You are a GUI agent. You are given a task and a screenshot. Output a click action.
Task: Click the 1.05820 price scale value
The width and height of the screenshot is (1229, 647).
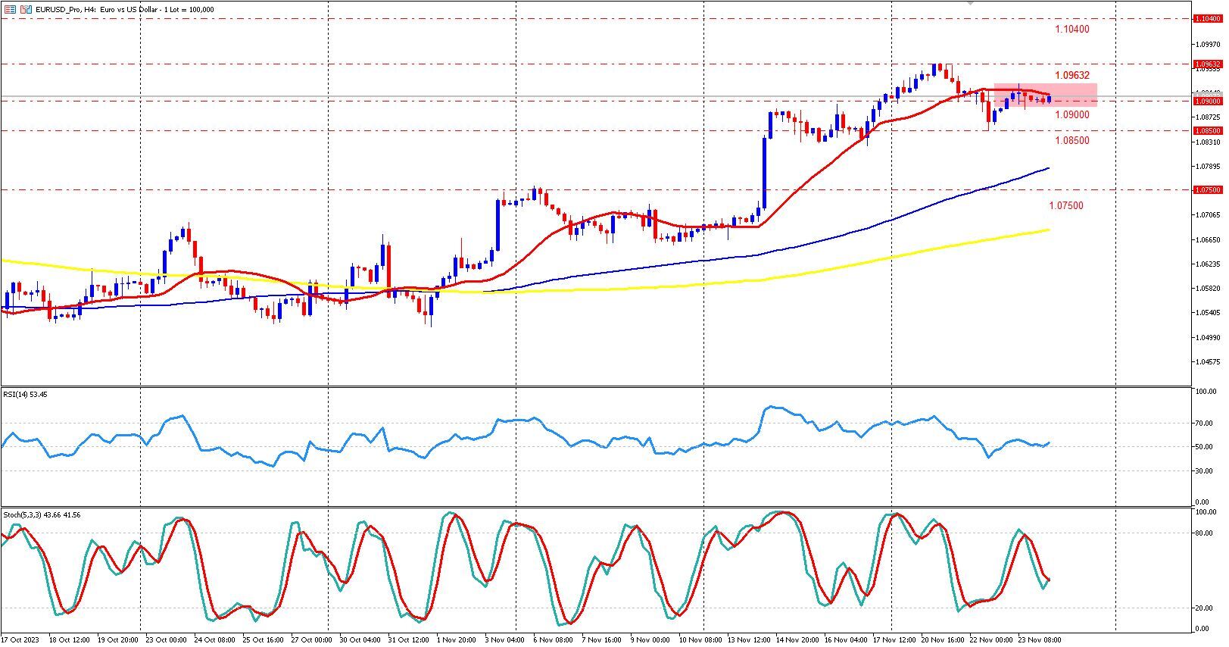(x=1209, y=289)
